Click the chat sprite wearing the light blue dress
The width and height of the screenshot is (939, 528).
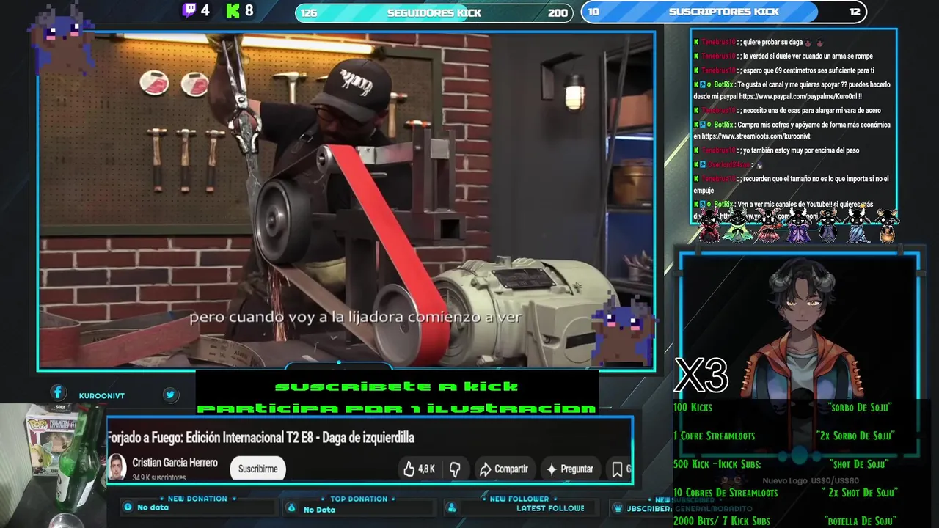point(858,225)
